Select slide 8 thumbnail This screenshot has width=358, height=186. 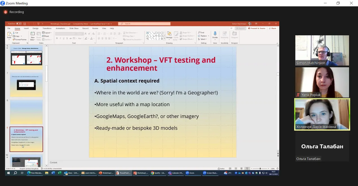pyautogui.click(x=26, y=112)
